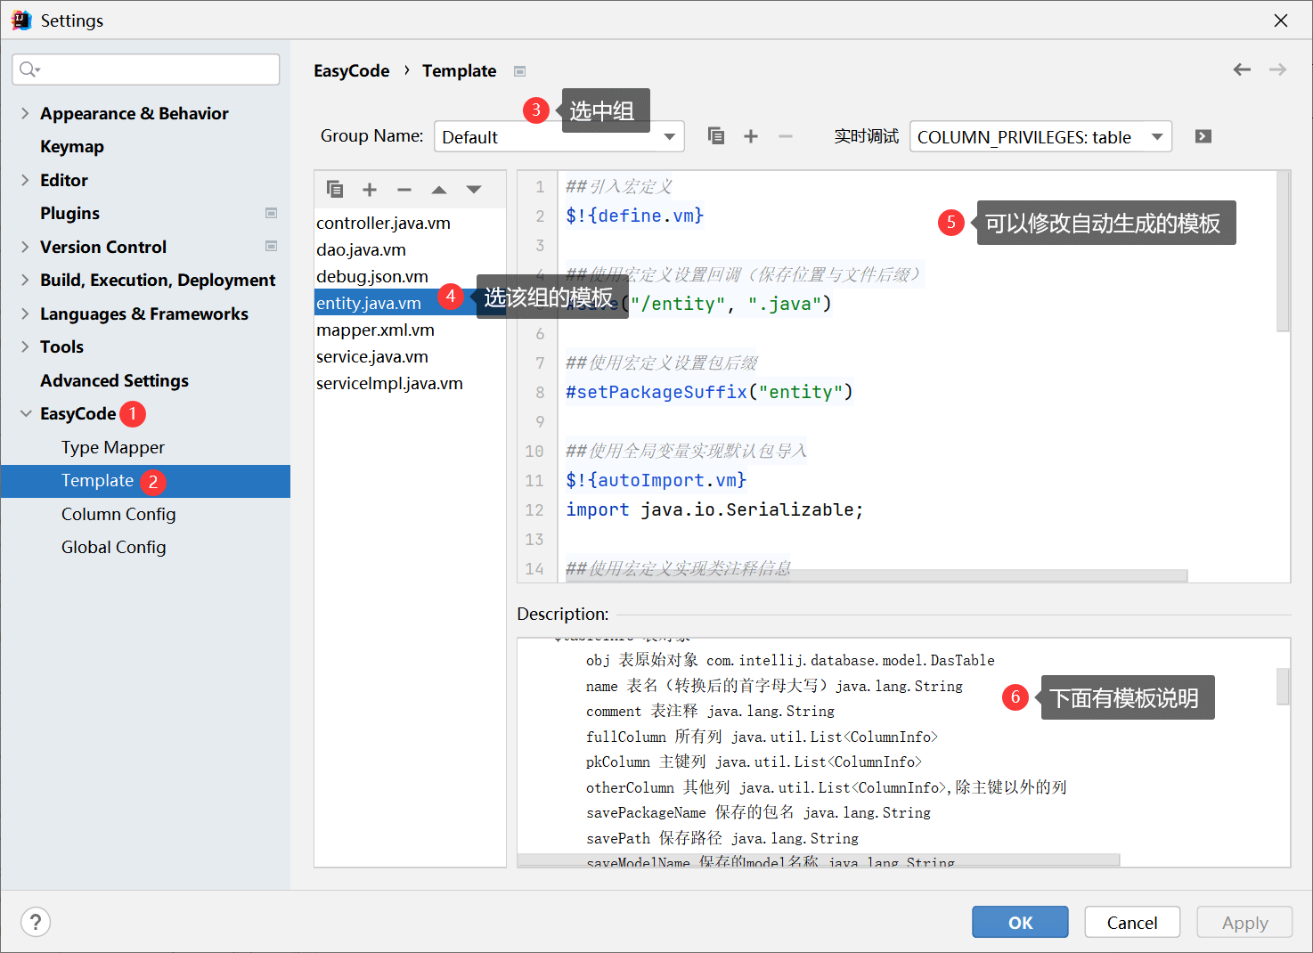This screenshot has width=1313, height=953.
Task: Click the Description panel horizontal scrollbar
Action: 819,860
